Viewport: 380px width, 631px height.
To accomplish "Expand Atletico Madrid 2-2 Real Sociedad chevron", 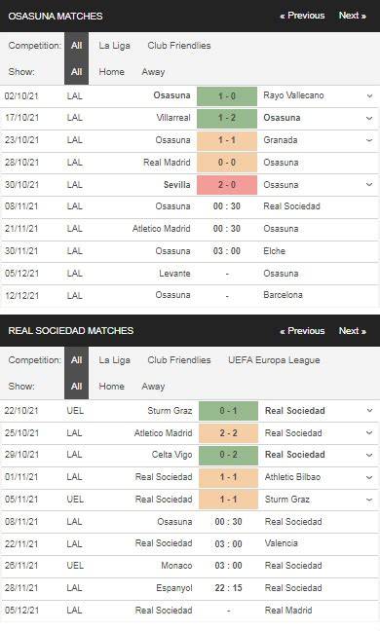I will click(x=369, y=433).
